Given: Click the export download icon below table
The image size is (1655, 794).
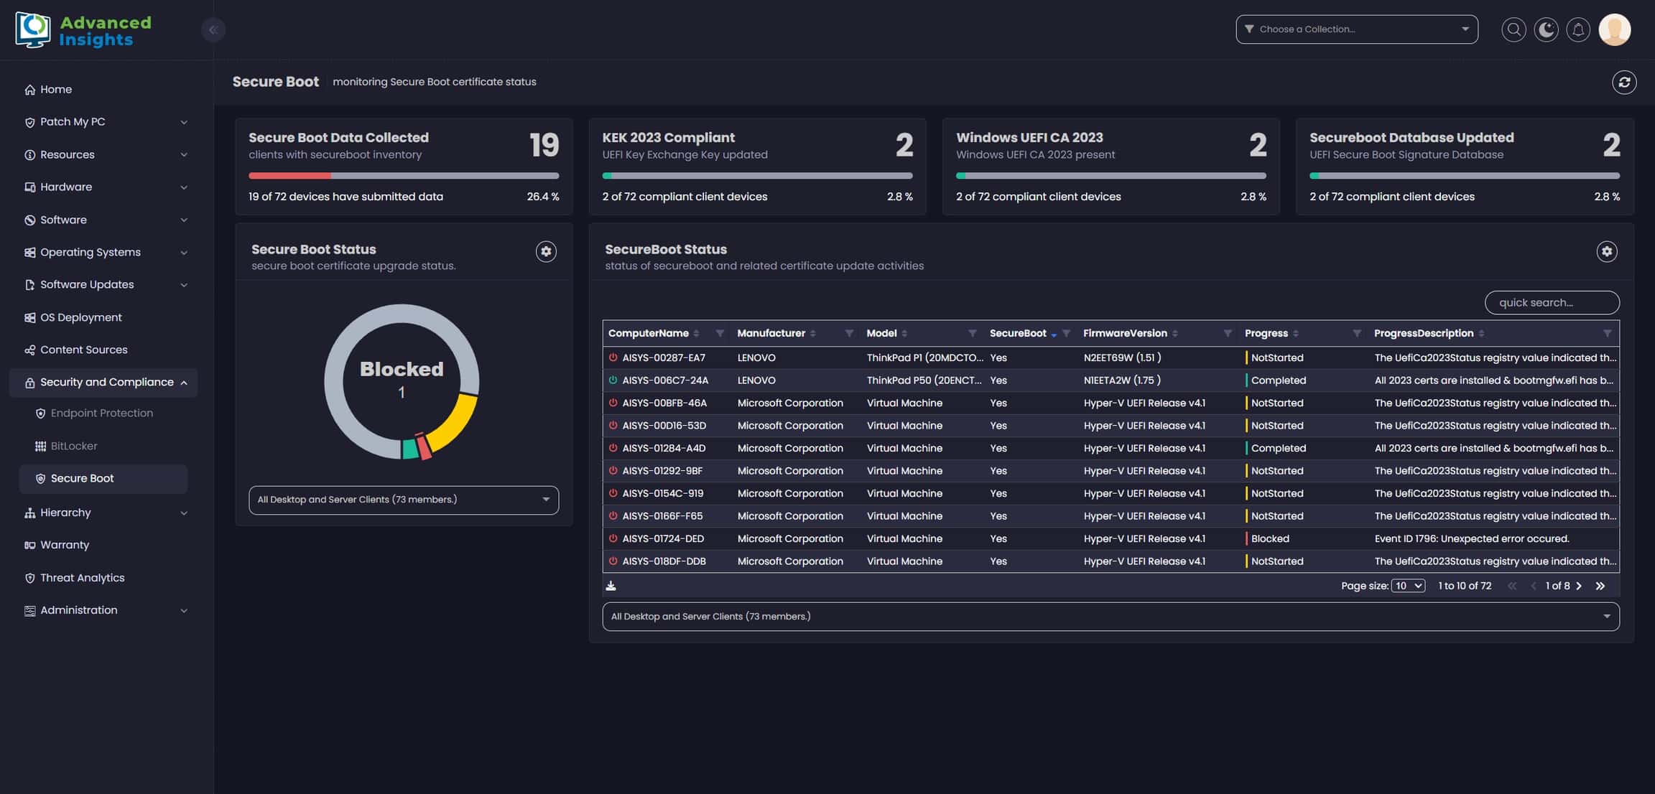Looking at the screenshot, I should coord(611,586).
